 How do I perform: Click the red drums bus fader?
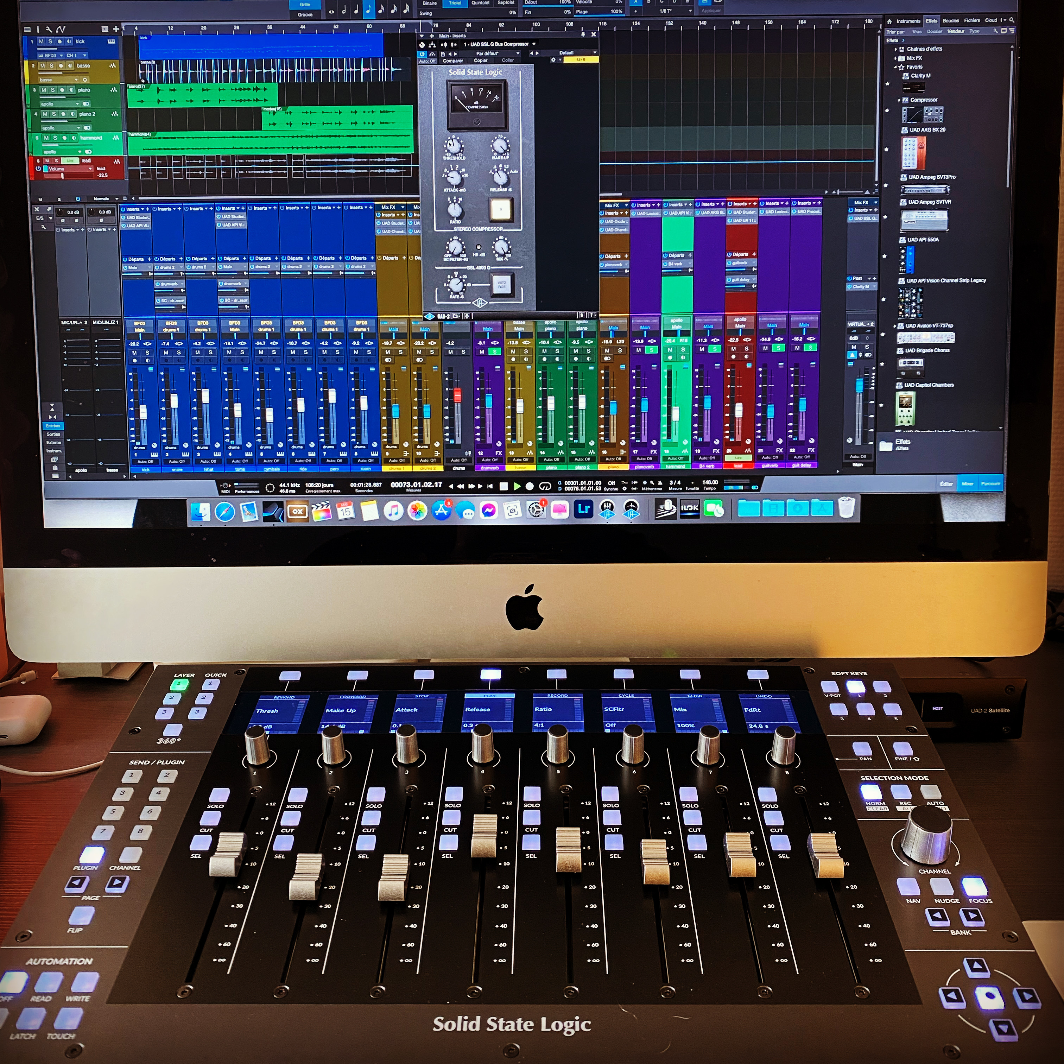click(457, 395)
